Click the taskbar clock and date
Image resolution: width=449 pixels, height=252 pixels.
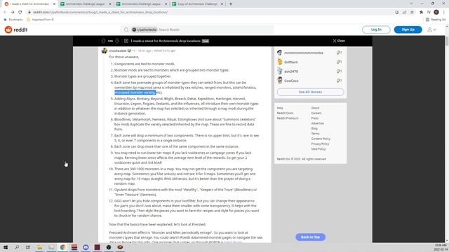click(x=441, y=247)
